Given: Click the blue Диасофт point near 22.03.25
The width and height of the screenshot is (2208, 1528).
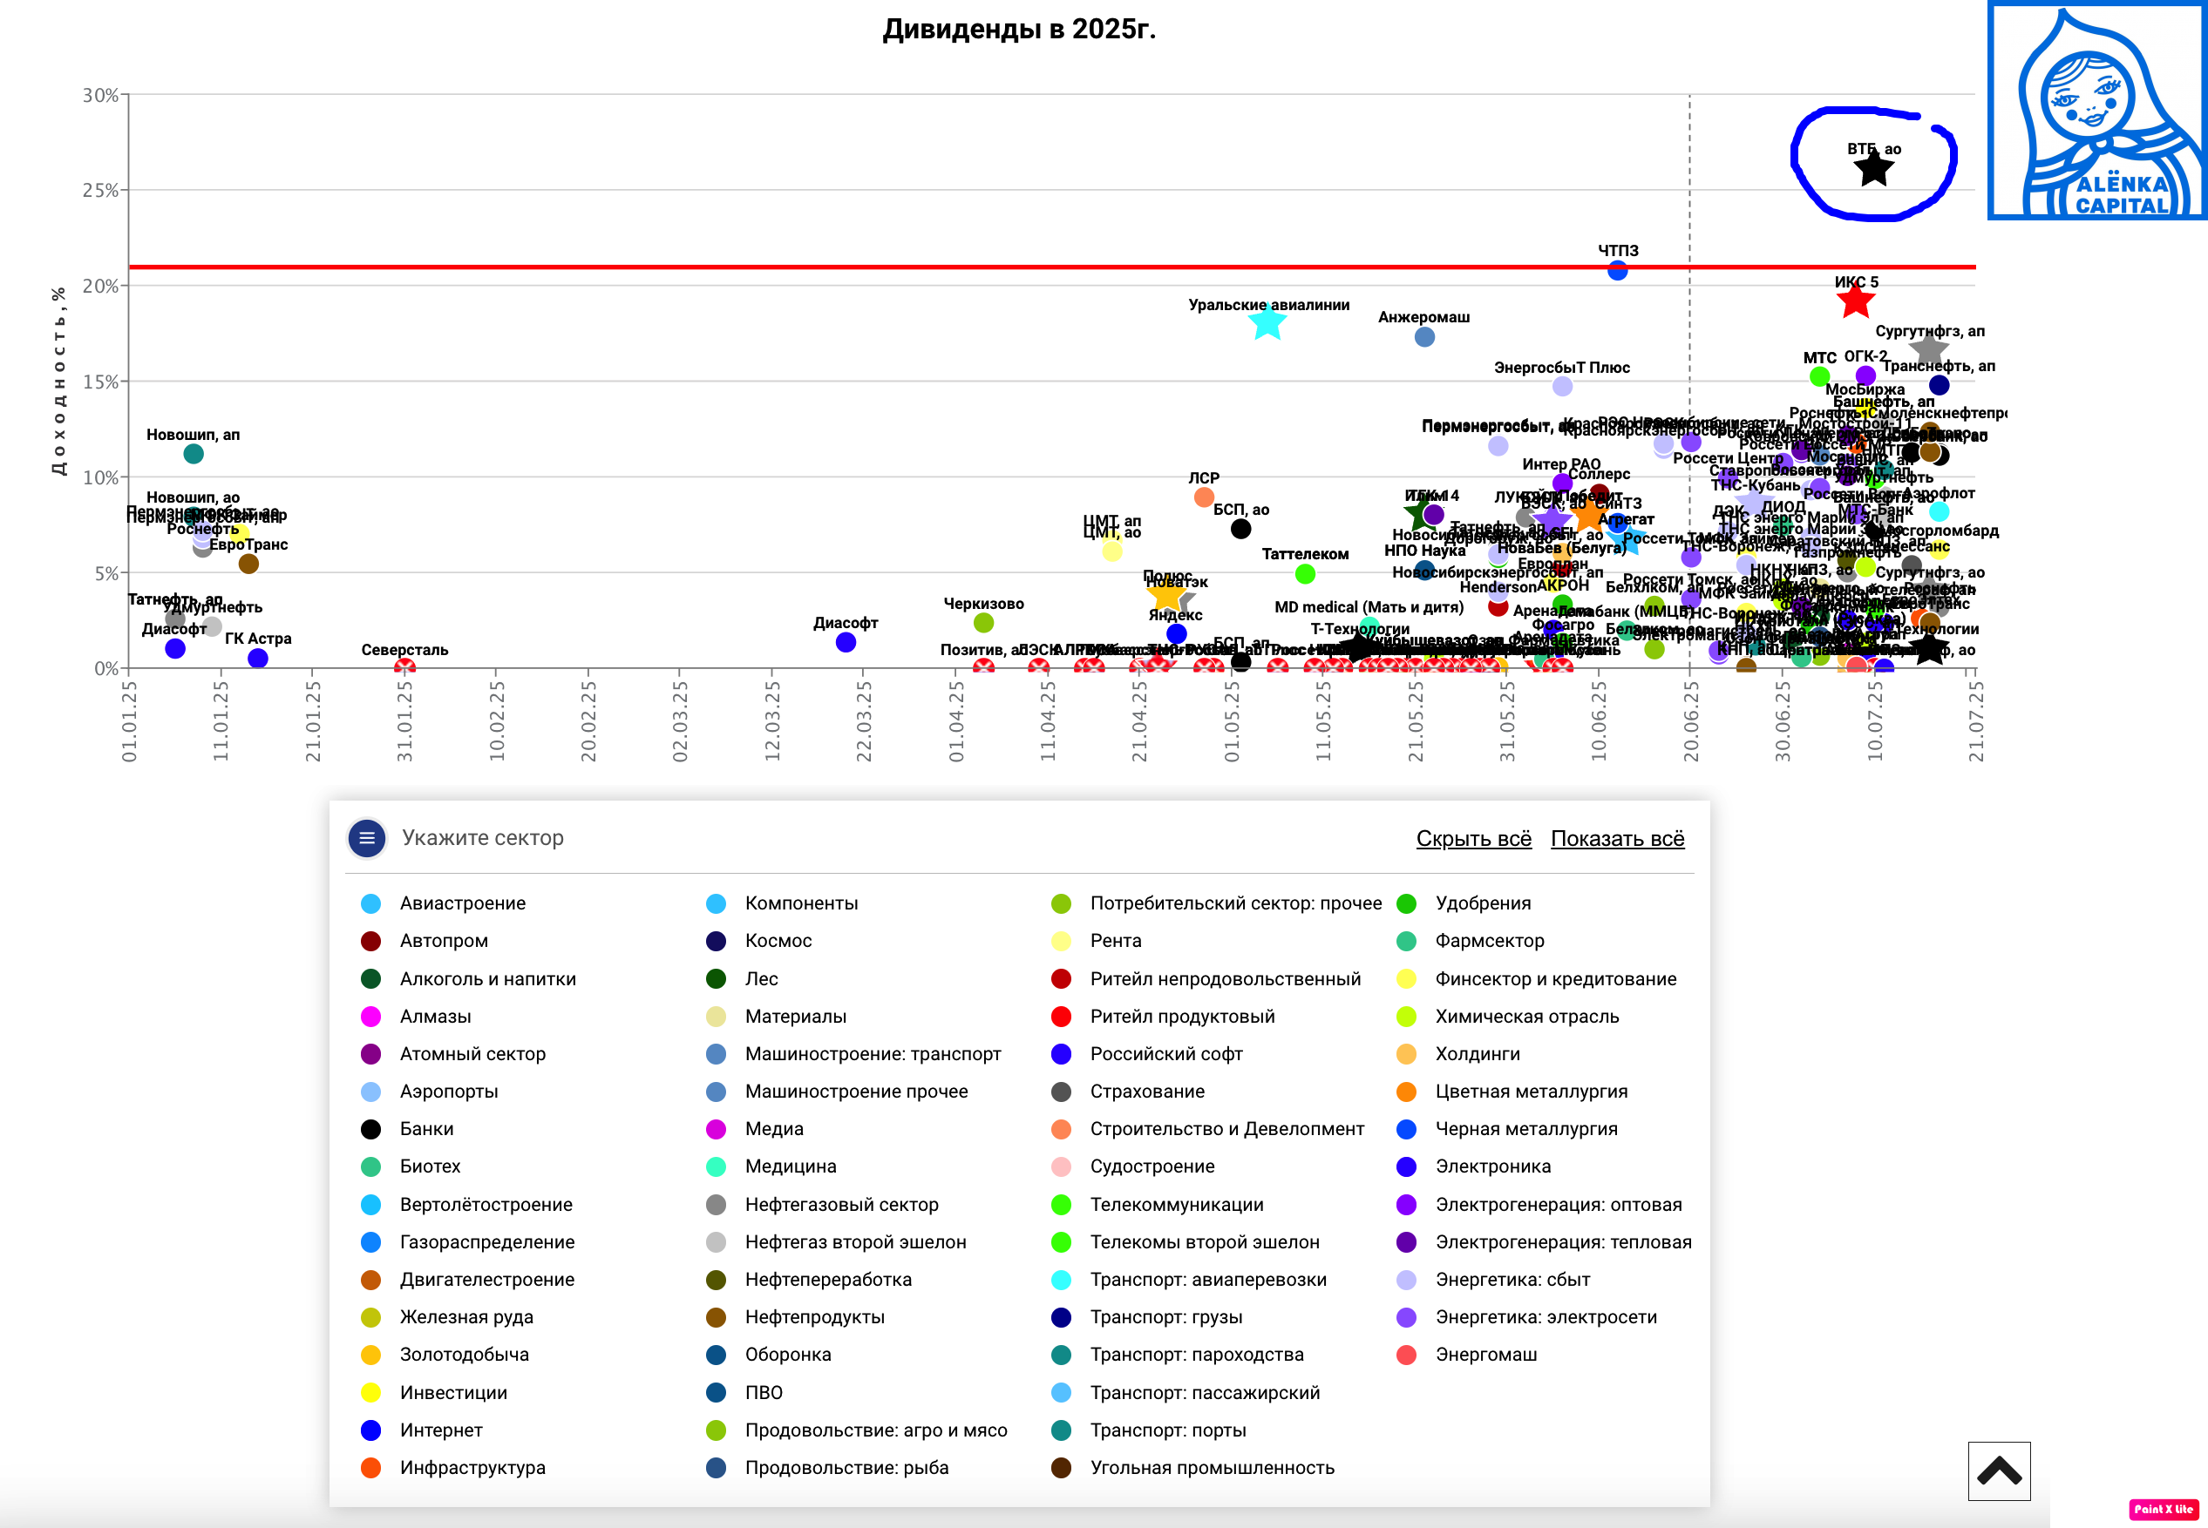Looking at the screenshot, I should click(845, 641).
